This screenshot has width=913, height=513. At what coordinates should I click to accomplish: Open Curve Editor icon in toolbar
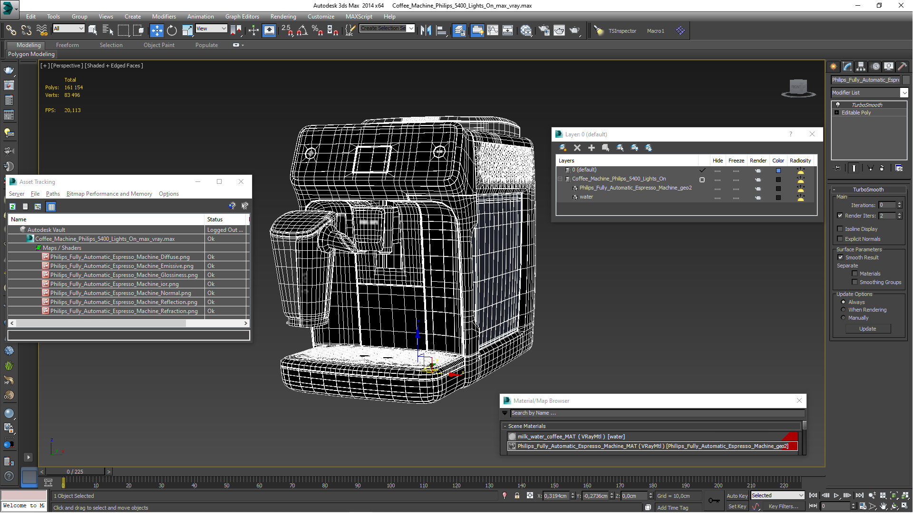tap(493, 30)
